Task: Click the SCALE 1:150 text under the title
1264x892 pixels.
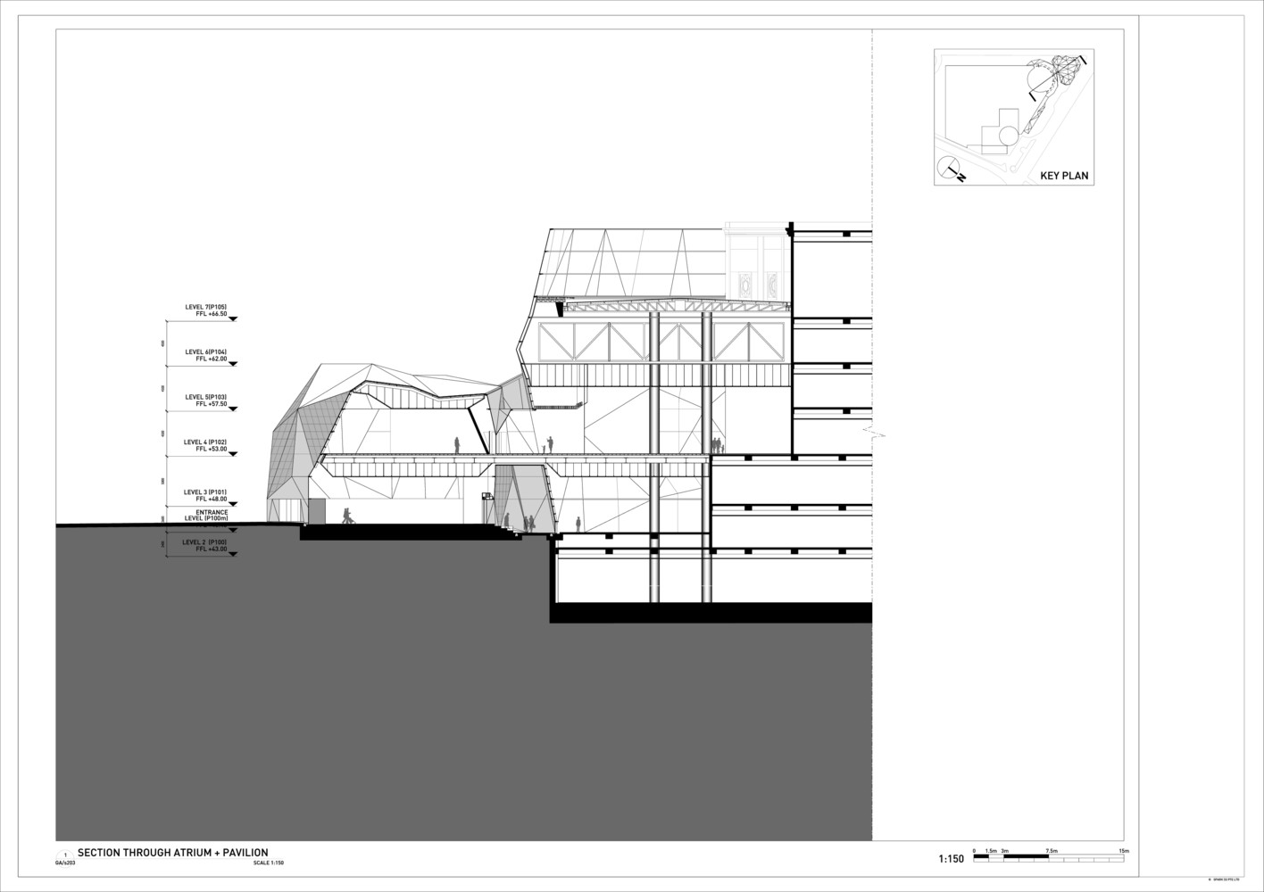Action: point(268,862)
